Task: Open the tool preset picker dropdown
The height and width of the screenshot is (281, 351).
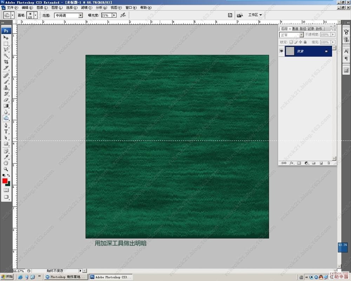Action: 12,15
